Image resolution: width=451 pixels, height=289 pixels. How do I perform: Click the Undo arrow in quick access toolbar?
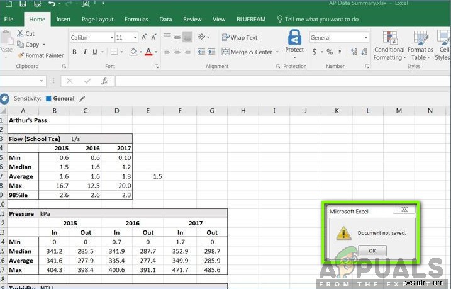tap(52, 3)
